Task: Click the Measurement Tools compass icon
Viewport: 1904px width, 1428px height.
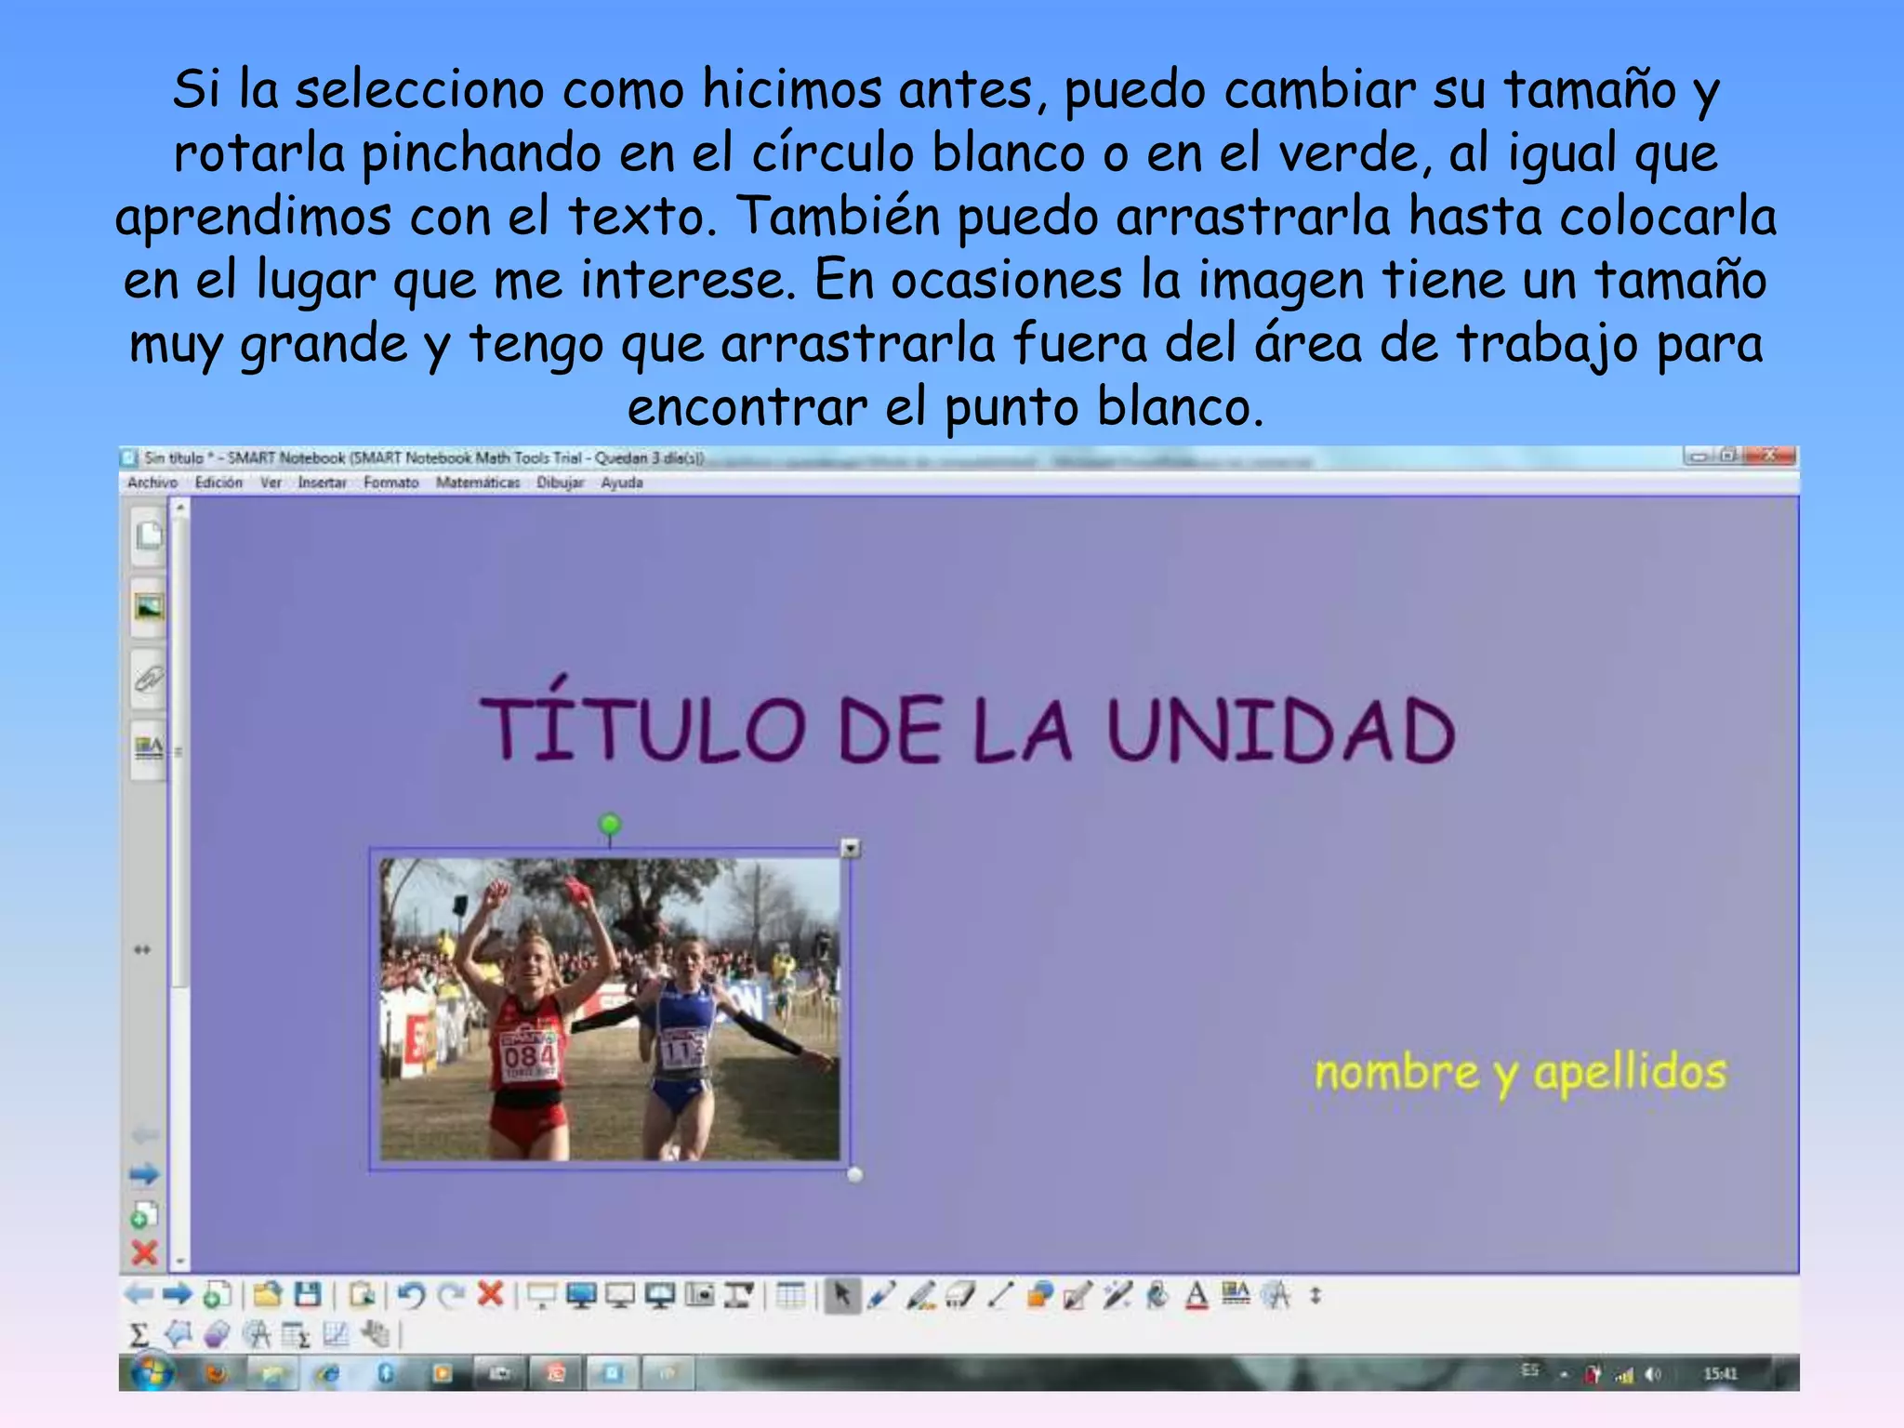Action: [x=1276, y=1295]
